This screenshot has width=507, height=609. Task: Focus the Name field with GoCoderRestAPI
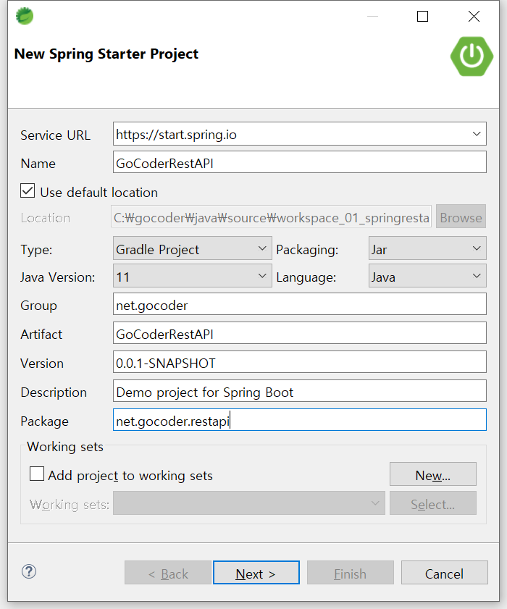click(x=300, y=162)
